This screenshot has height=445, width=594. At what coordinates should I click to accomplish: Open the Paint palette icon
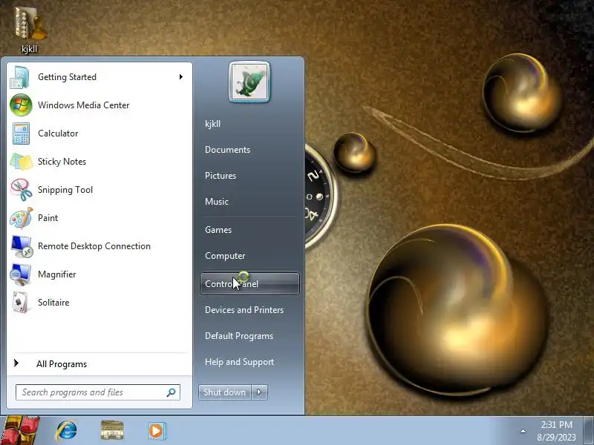21,218
